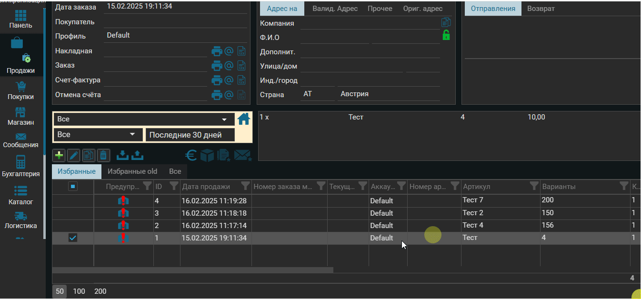This screenshot has width=641, height=299.
Task: Print the Накладная document
Action: tap(217, 51)
